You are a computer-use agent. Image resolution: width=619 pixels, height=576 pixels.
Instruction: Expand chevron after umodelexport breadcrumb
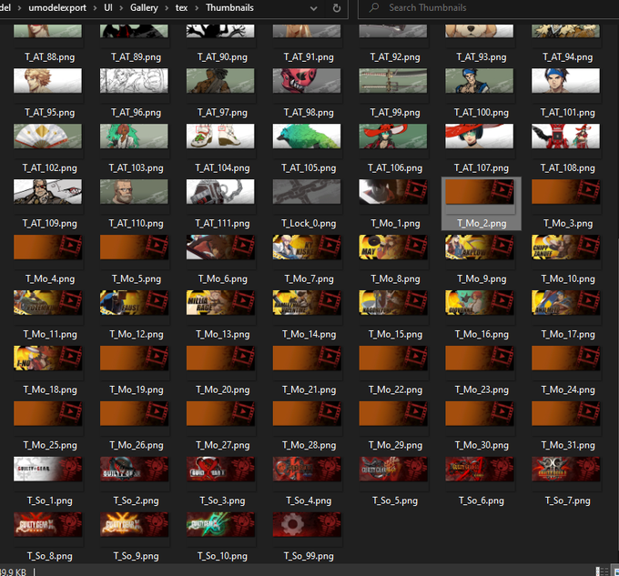[x=96, y=8]
